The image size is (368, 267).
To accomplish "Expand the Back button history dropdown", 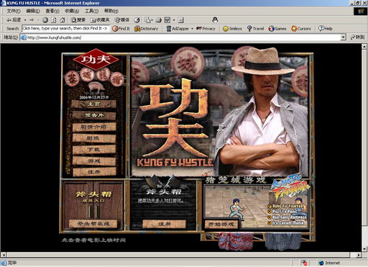I will tap(25, 20).
